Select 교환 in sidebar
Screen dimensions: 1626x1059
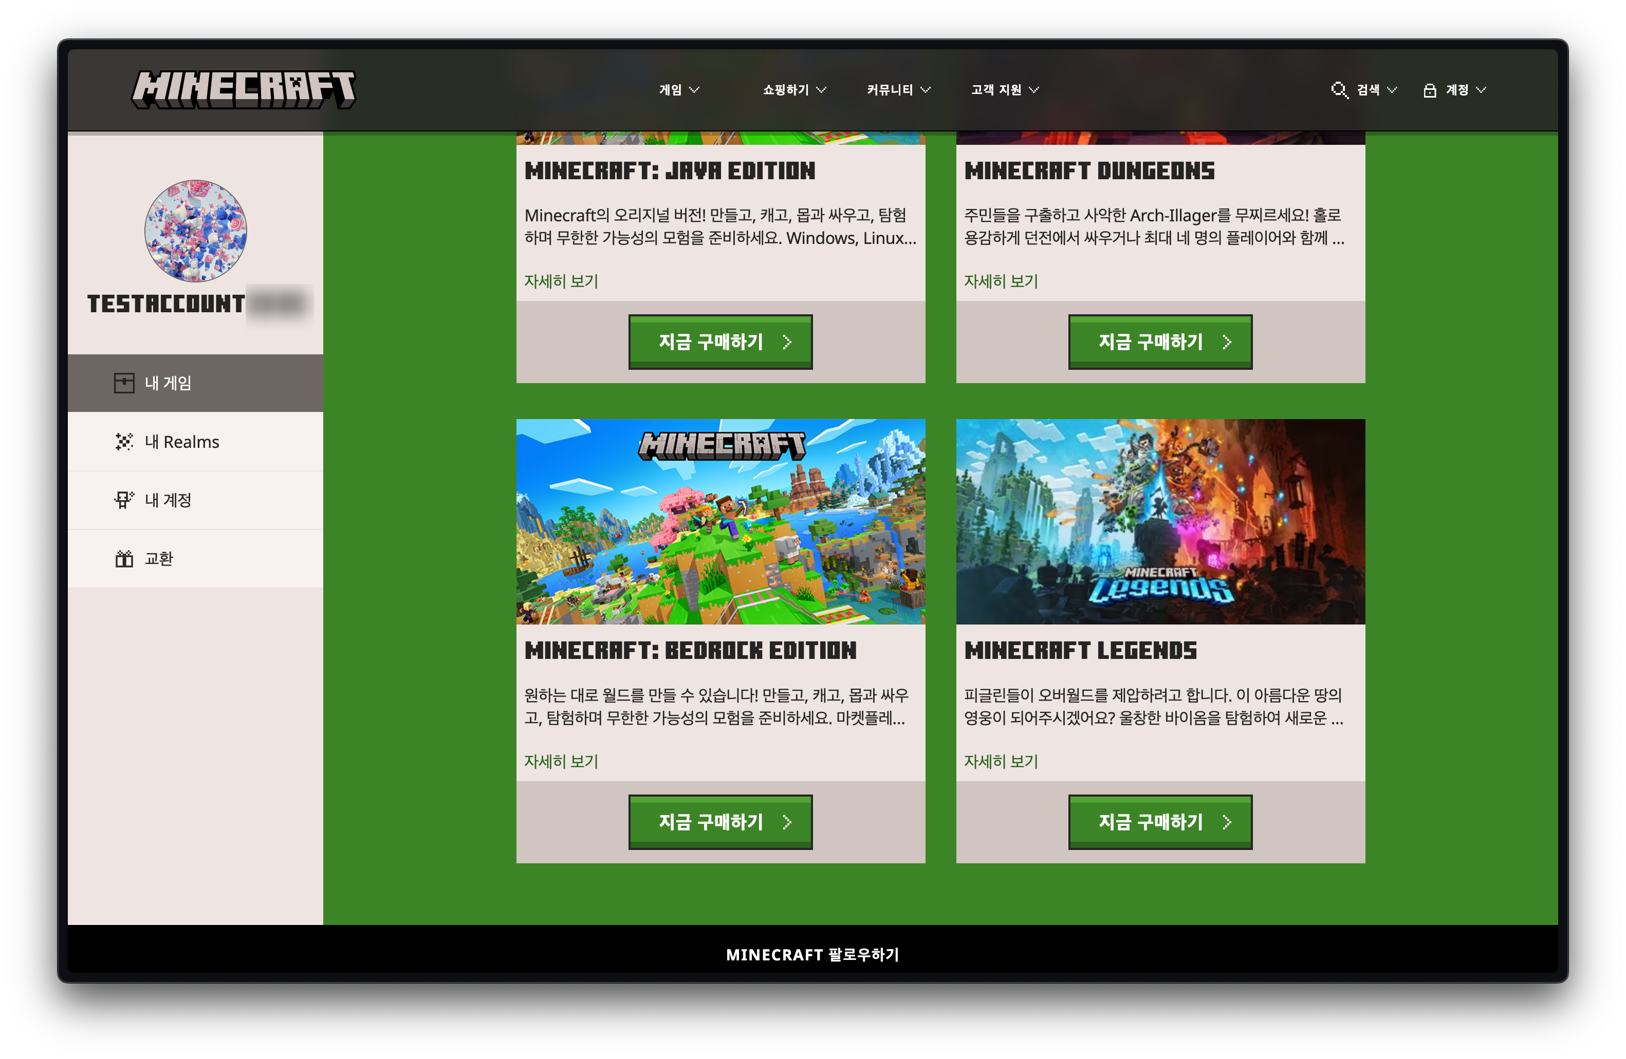point(195,559)
